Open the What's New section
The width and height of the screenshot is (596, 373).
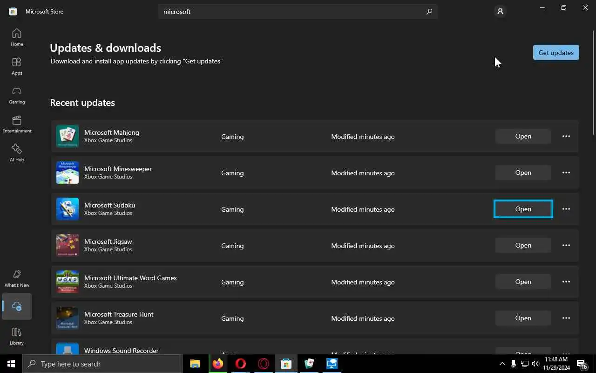click(x=17, y=278)
